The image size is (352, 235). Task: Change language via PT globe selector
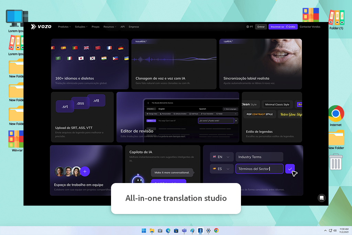(250, 27)
